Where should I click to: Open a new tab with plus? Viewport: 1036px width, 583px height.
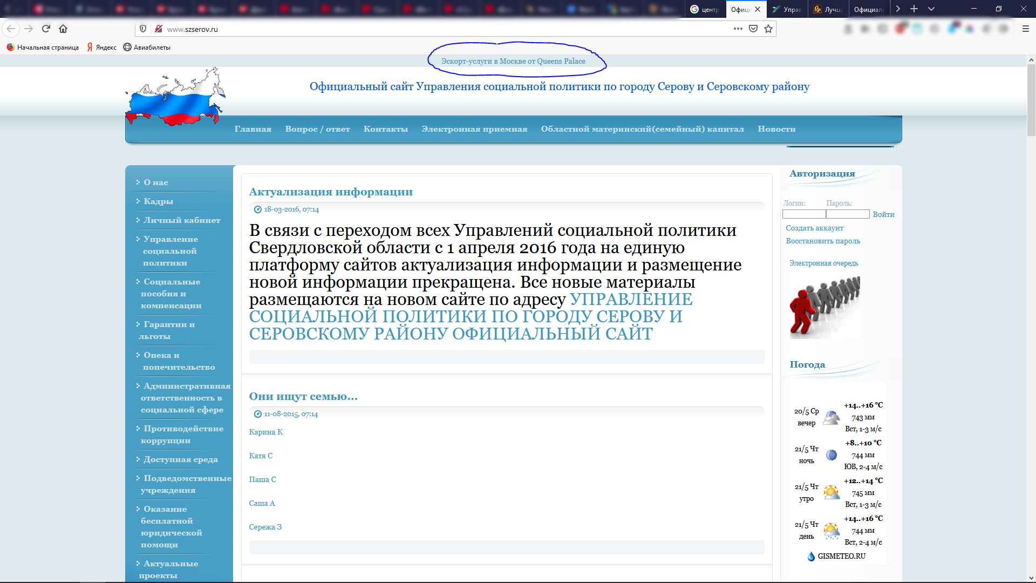tap(914, 9)
